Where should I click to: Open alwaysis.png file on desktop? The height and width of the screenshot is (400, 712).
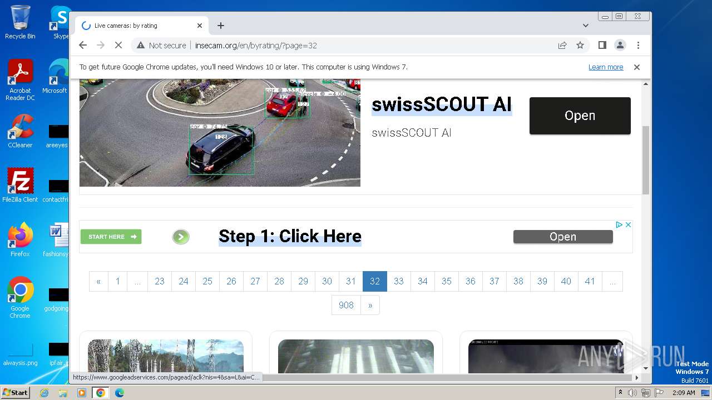coord(20,354)
